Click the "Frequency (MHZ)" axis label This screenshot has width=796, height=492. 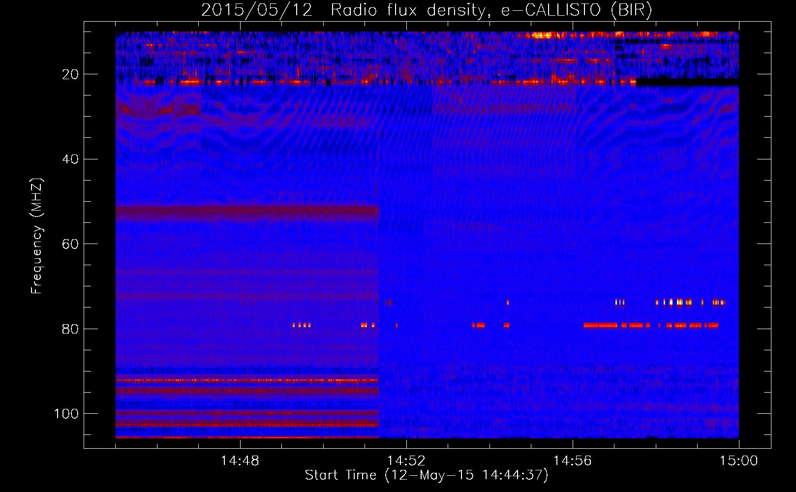[x=37, y=236]
